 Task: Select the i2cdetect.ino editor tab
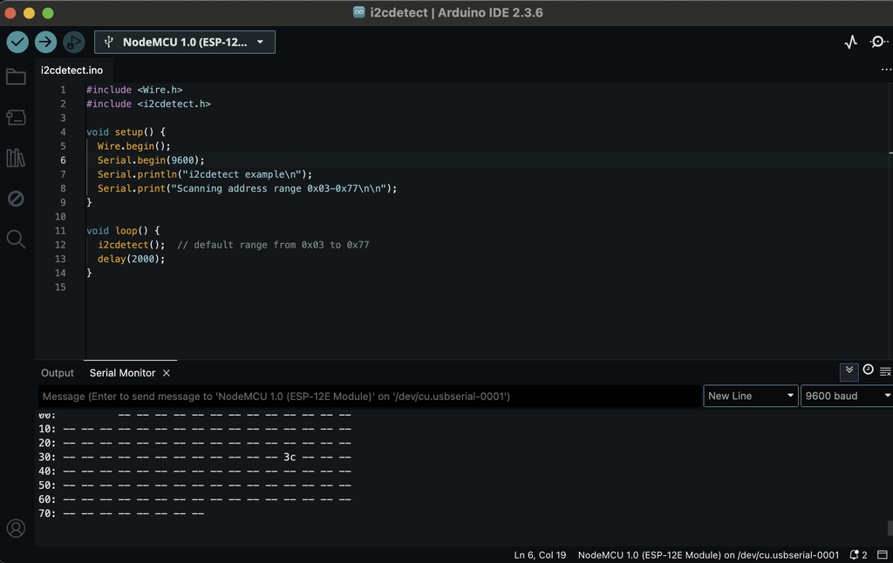(72, 70)
